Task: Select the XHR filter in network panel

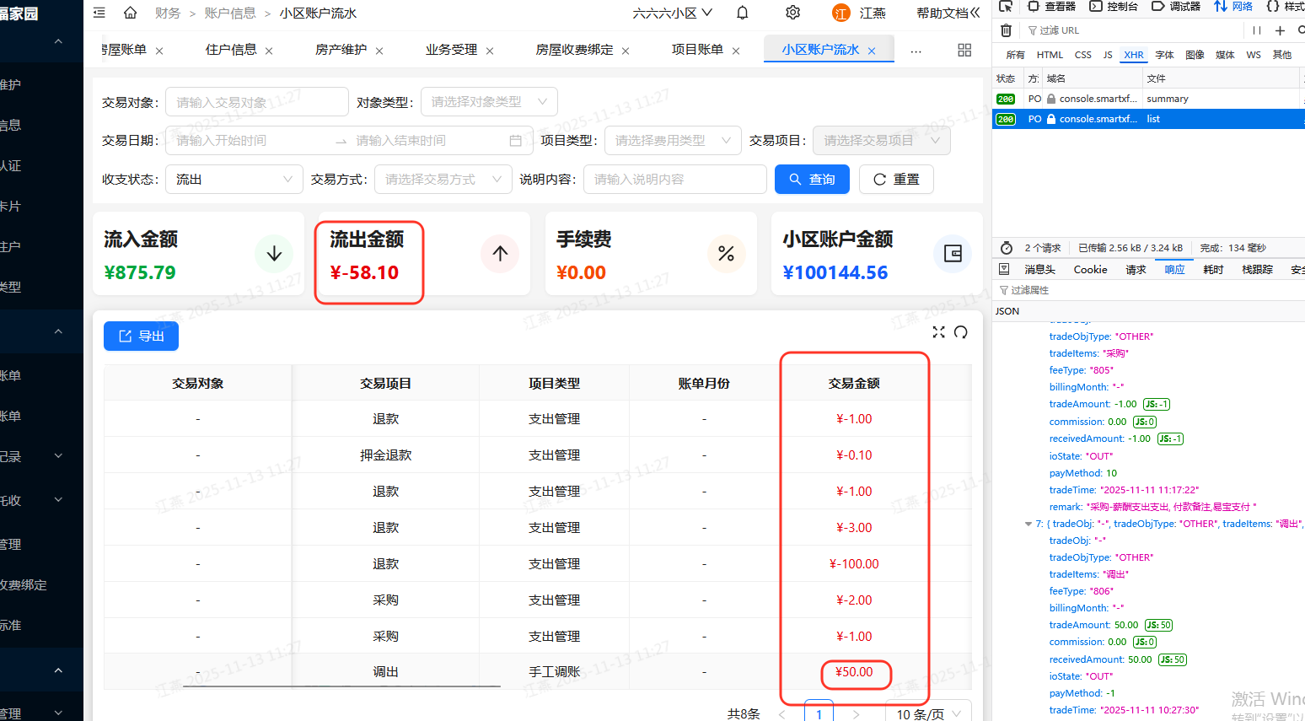Action: pos(1134,55)
